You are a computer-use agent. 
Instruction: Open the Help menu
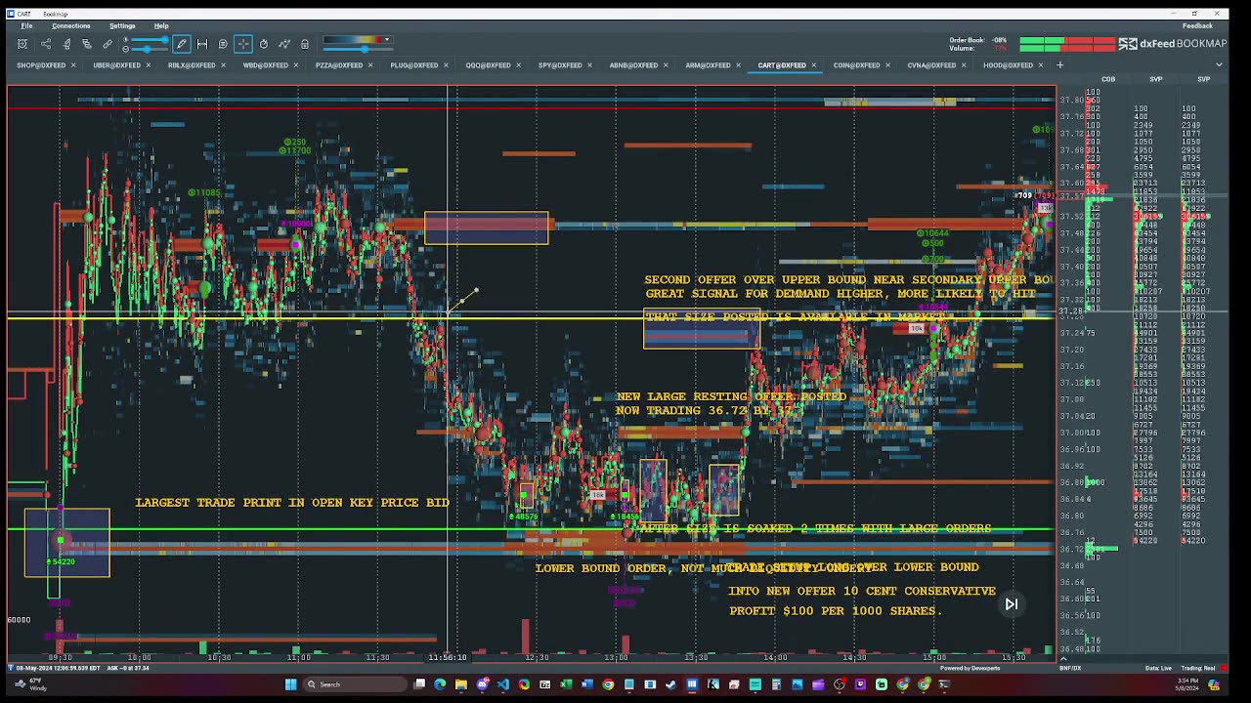(161, 25)
